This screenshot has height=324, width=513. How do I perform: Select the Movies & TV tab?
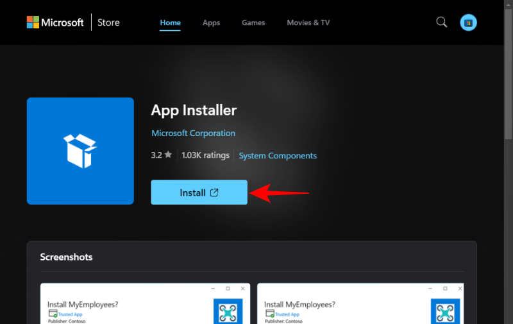pyautogui.click(x=308, y=22)
